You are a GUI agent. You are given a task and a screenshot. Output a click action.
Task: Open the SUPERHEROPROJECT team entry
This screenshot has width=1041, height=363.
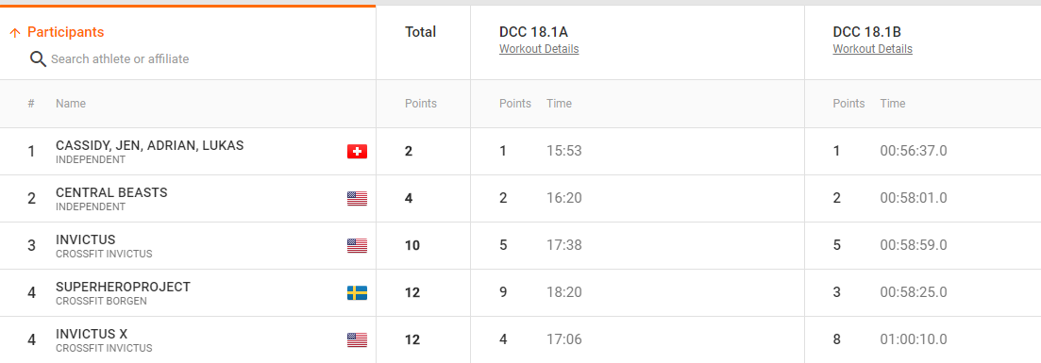(123, 287)
